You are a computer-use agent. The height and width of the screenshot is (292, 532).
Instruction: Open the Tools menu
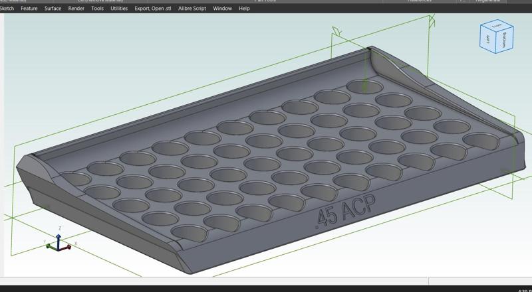tap(97, 9)
